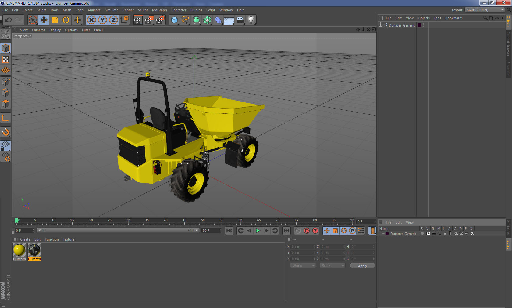The image size is (512, 308).
Task: Click the Array modeling object icon
Action: tap(207, 20)
